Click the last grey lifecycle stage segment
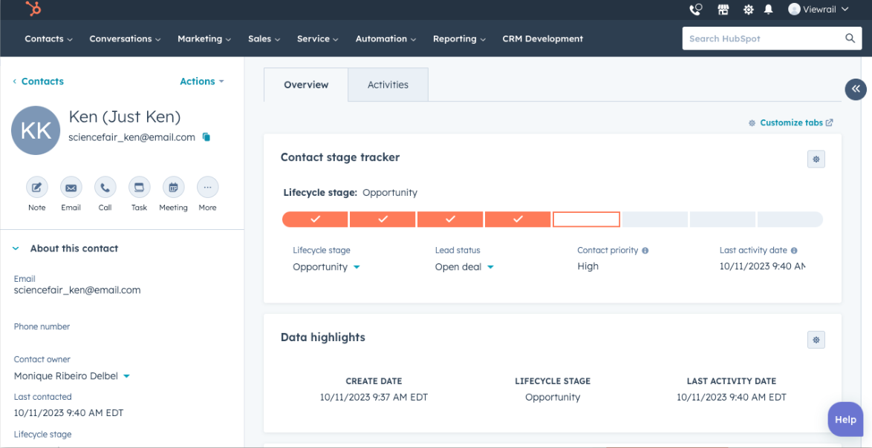The width and height of the screenshot is (872, 448). coord(790,220)
